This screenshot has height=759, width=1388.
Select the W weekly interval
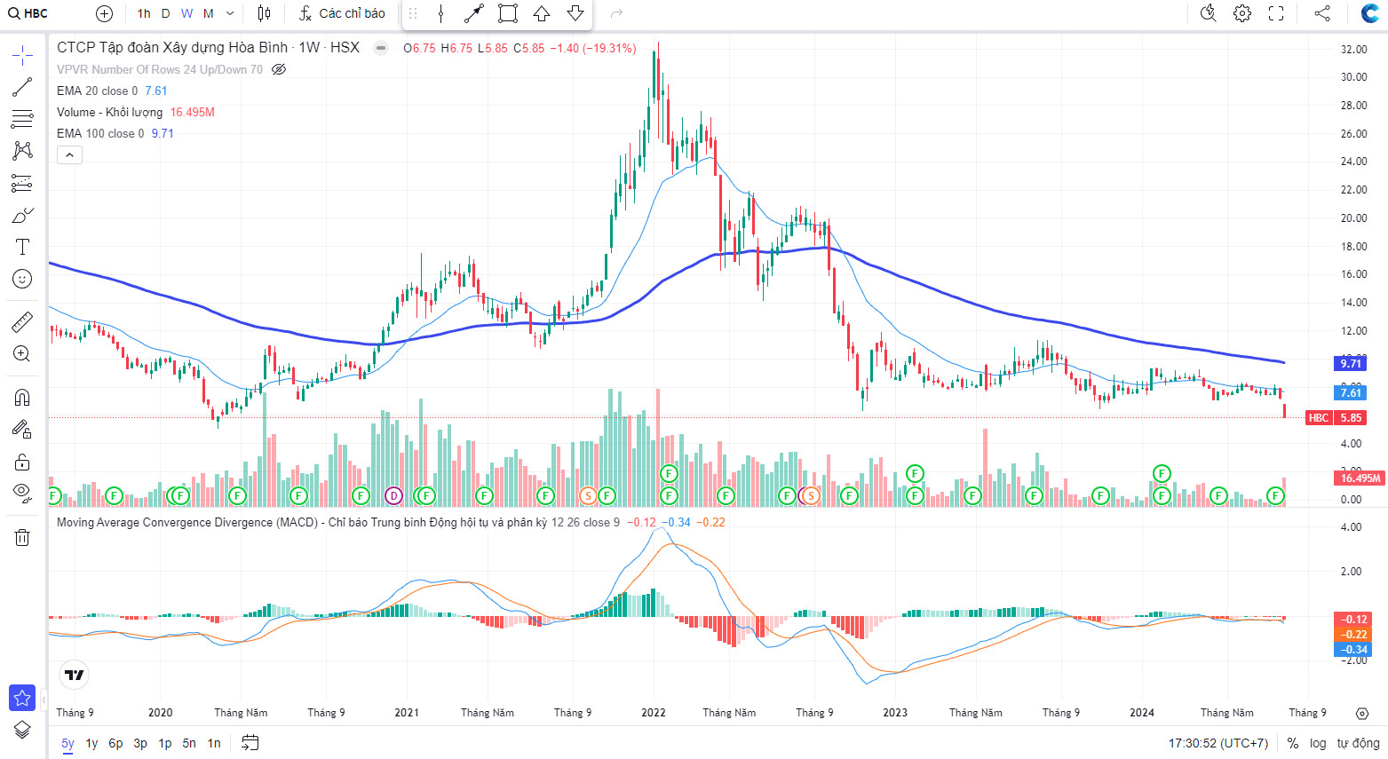tap(186, 13)
